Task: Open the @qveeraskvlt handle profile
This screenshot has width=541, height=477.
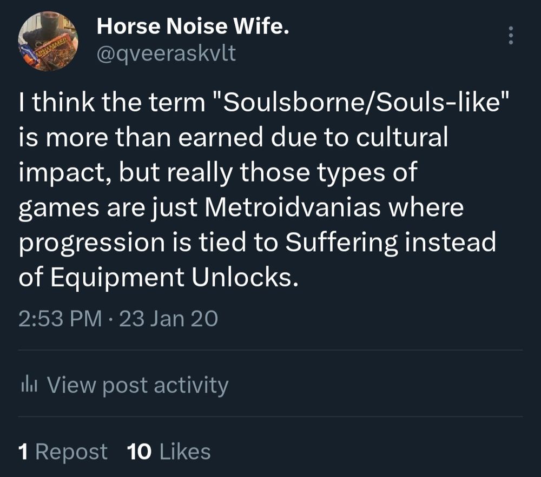Action: (166, 53)
